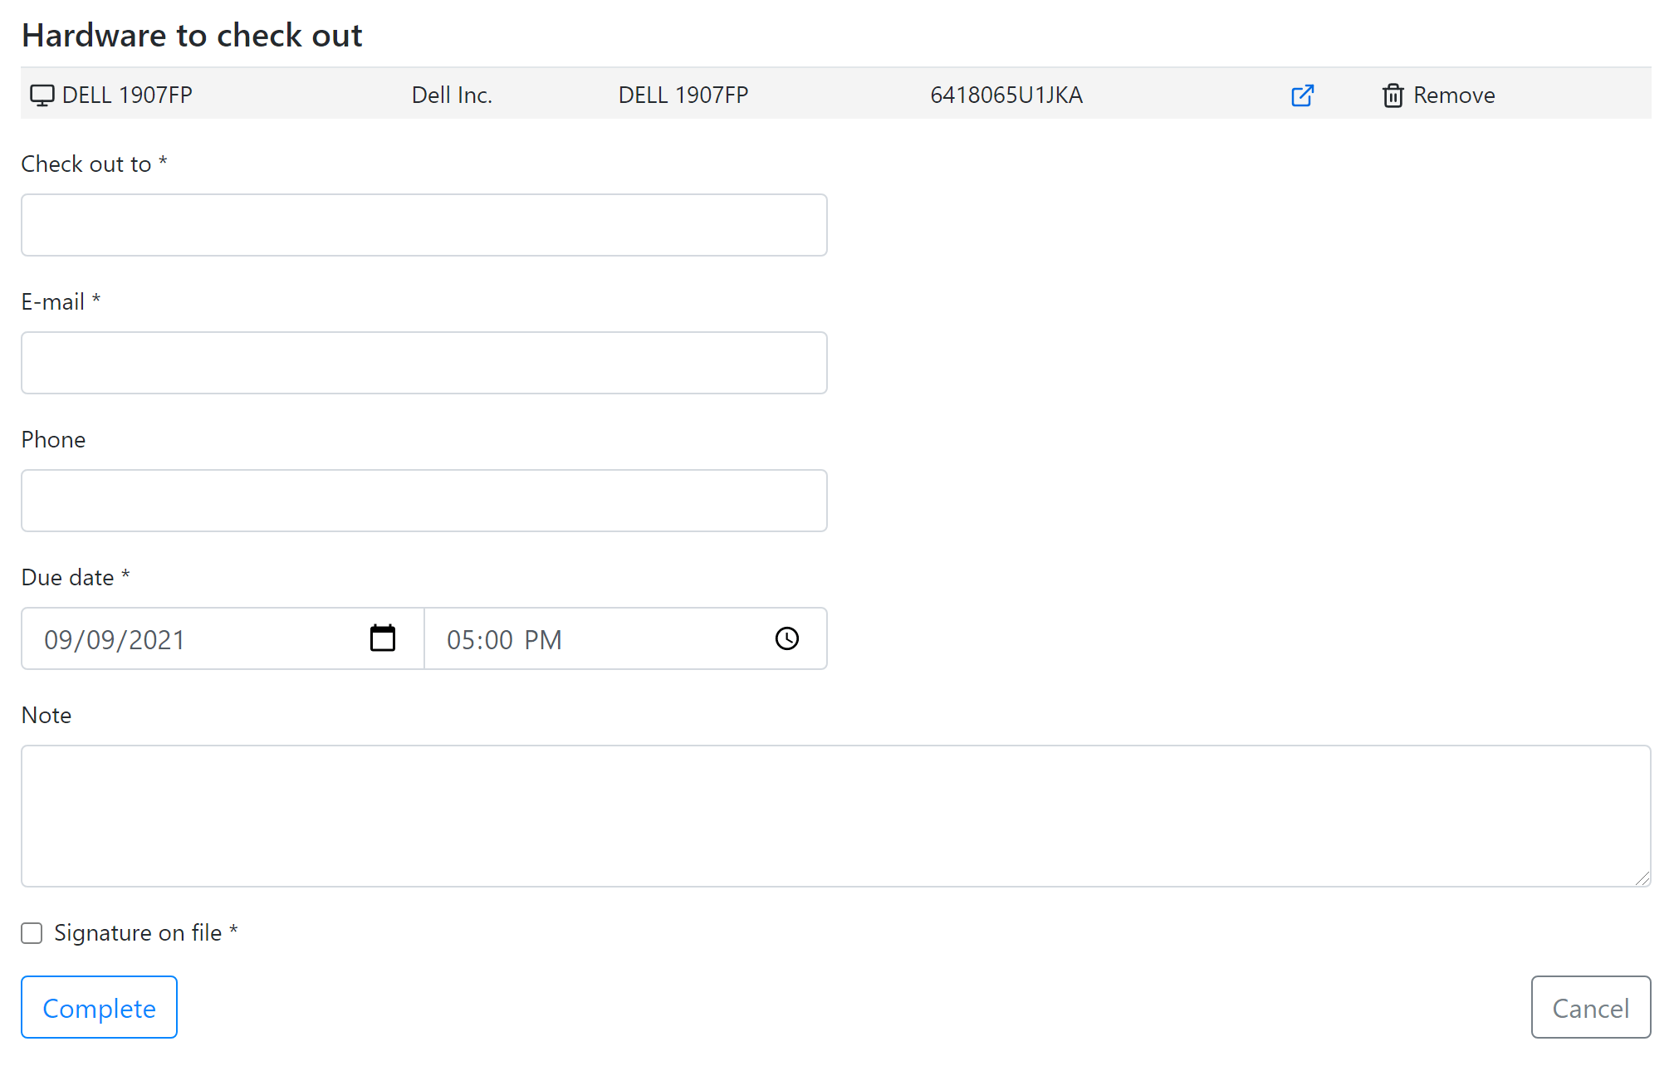Image resolution: width=1674 pixels, height=1066 pixels.
Task: Click the Hardware to check out heading
Action: pyautogui.click(x=191, y=35)
